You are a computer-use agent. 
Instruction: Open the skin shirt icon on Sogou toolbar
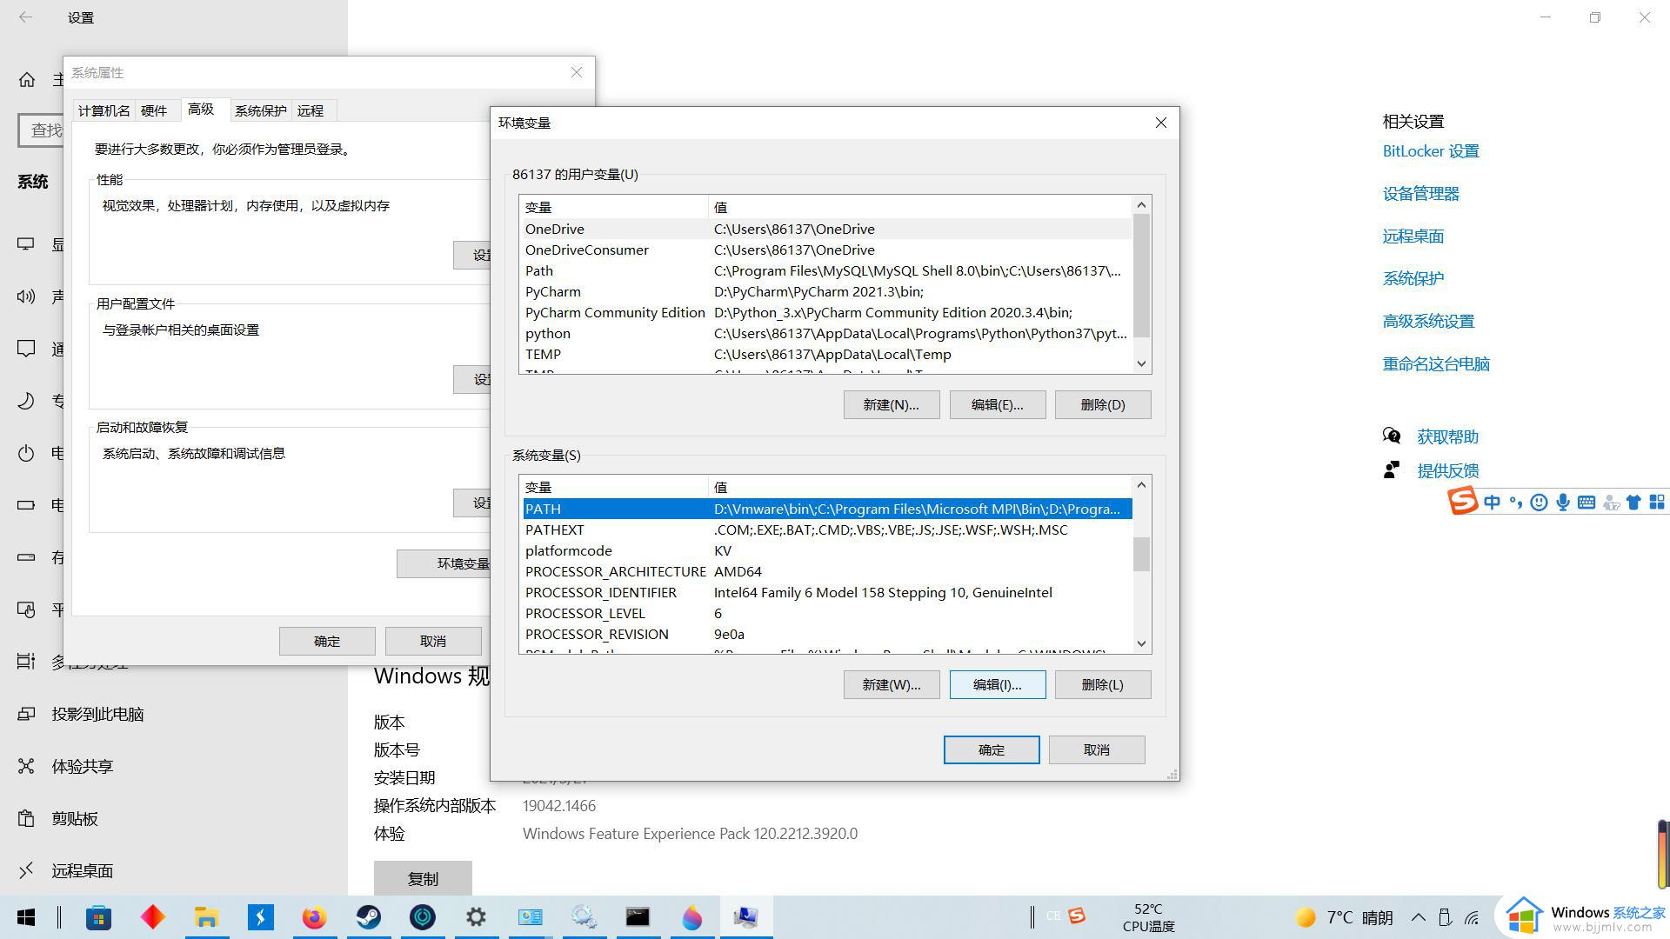1633,503
